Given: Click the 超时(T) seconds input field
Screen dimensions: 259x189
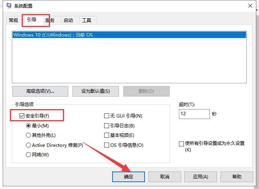Looking at the screenshot, I should tap(194, 114).
